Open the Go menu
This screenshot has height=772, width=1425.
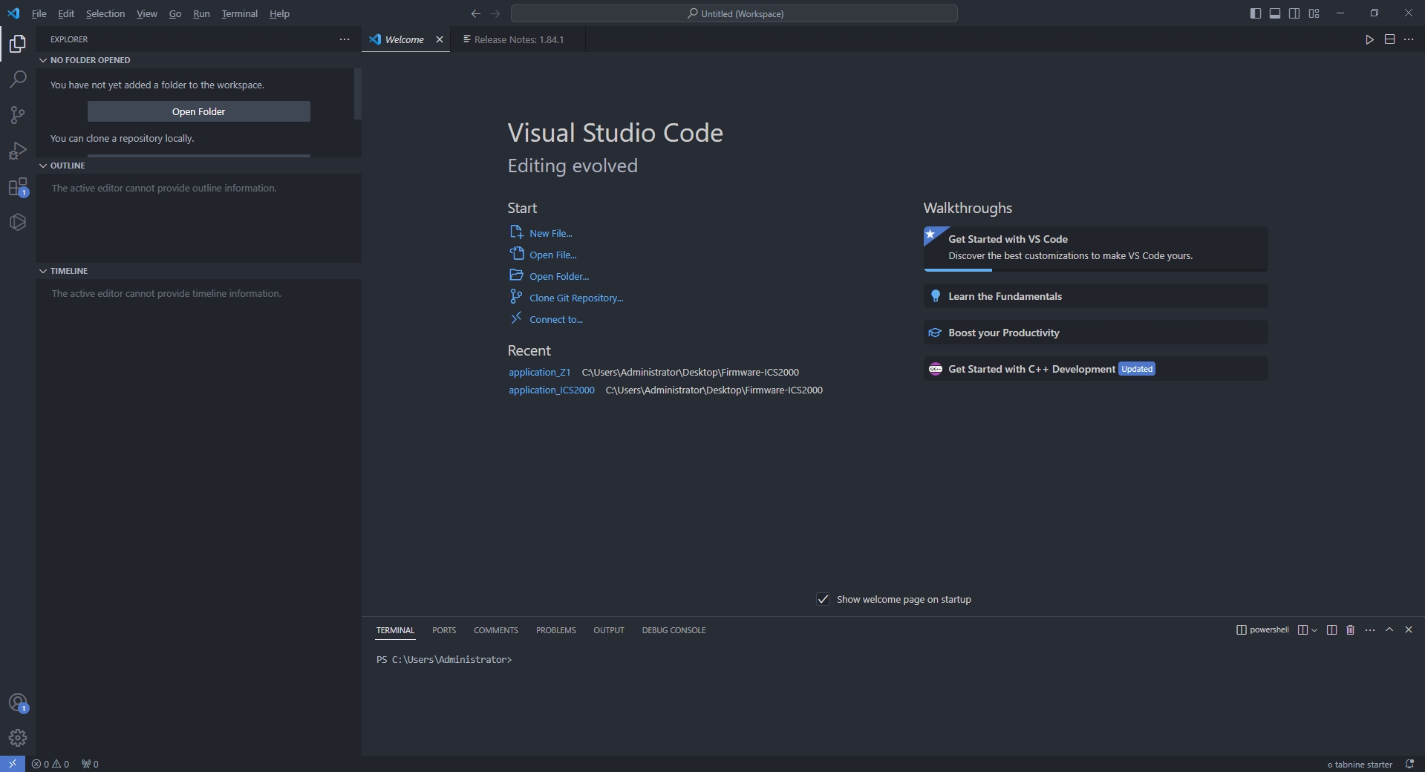[x=175, y=13]
